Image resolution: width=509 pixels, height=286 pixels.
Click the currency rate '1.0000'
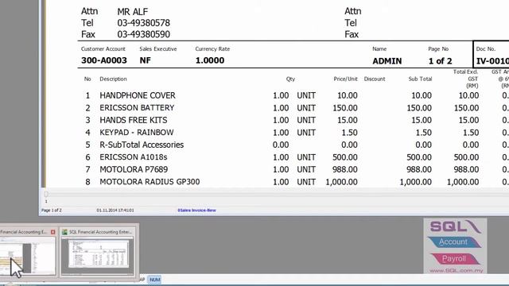[210, 60]
